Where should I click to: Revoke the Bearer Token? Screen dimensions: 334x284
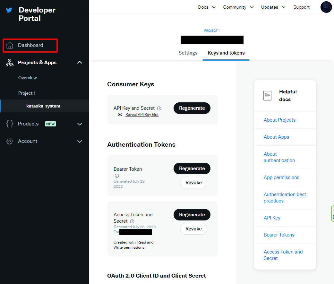click(x=193, y=183)
